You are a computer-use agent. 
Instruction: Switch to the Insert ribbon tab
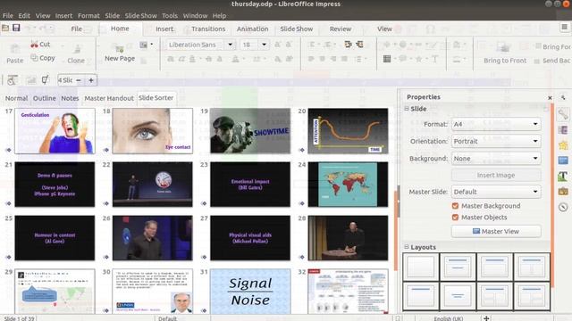(164, 29)
